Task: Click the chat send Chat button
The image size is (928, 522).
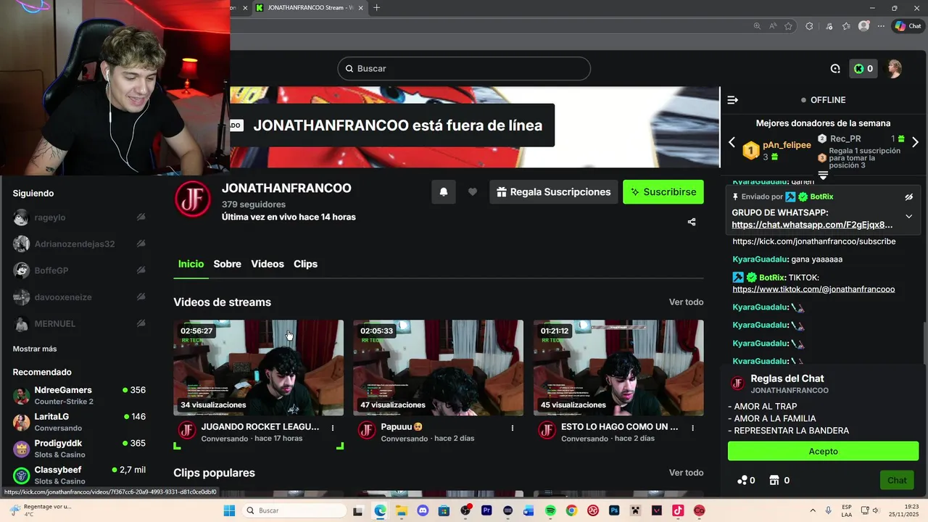Action: [897, 480]
